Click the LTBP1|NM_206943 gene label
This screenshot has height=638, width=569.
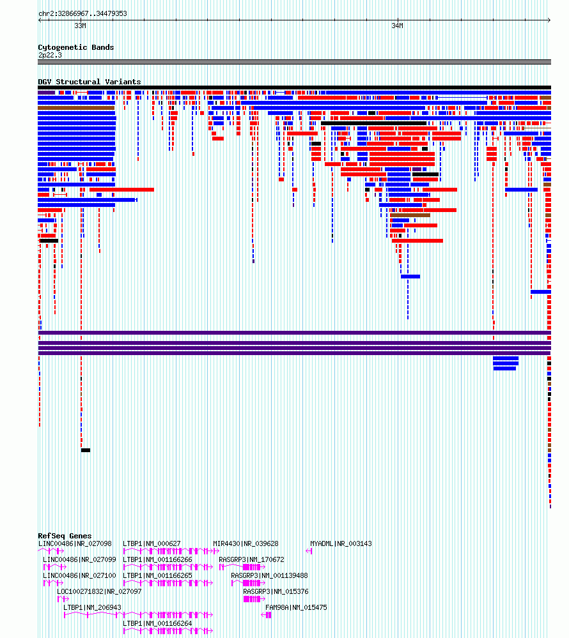92,607
